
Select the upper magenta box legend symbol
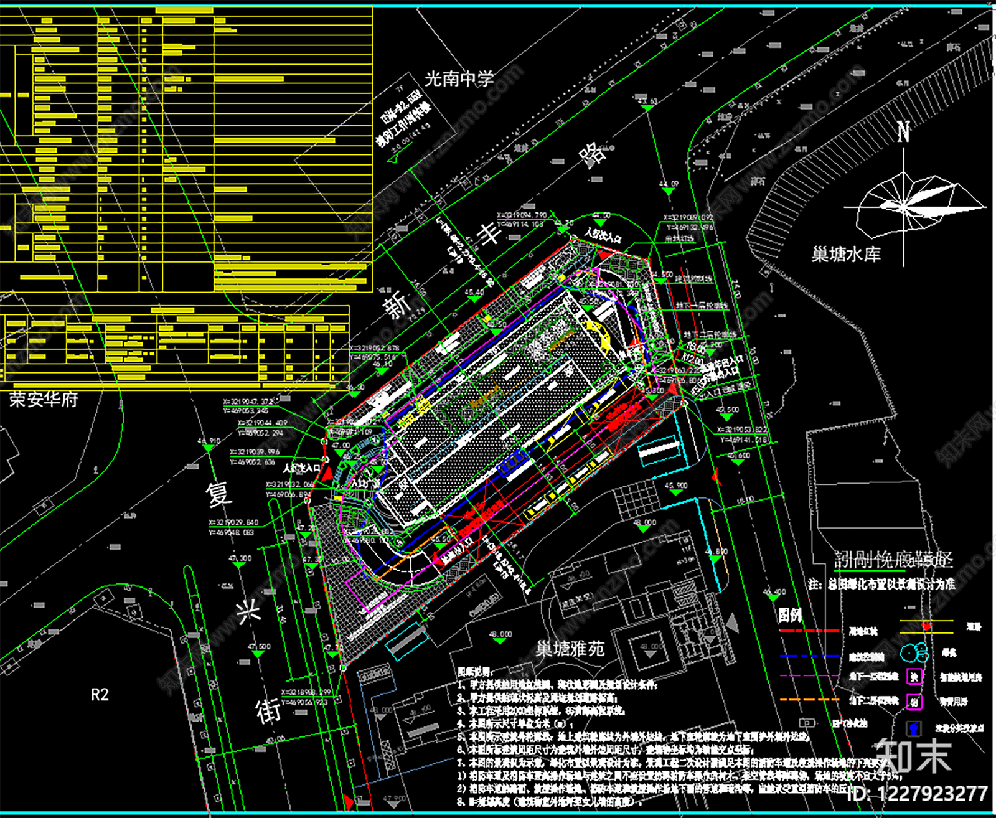coord(914,677)
